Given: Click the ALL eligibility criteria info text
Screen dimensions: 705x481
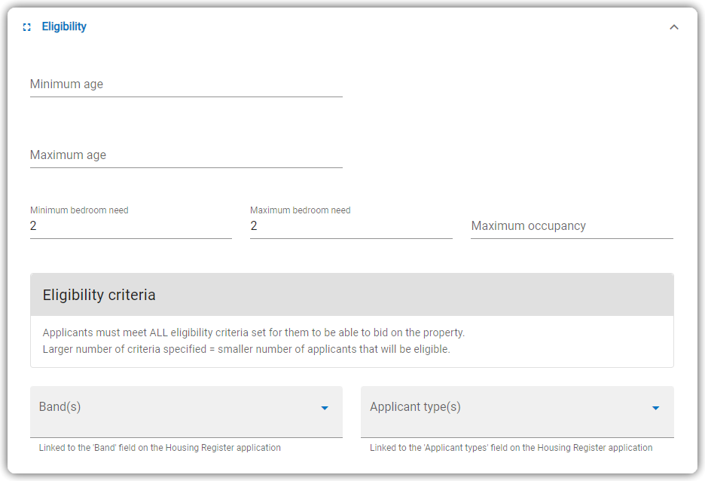Looking at the screenshot, I should pos(254,332).
